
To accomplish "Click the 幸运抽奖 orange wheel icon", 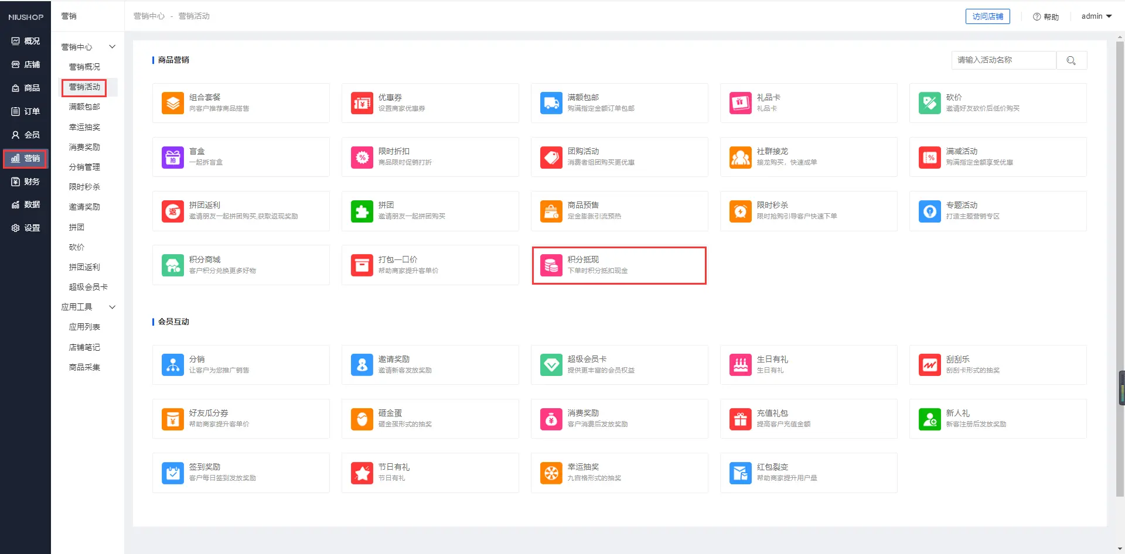I will point(551,473).
